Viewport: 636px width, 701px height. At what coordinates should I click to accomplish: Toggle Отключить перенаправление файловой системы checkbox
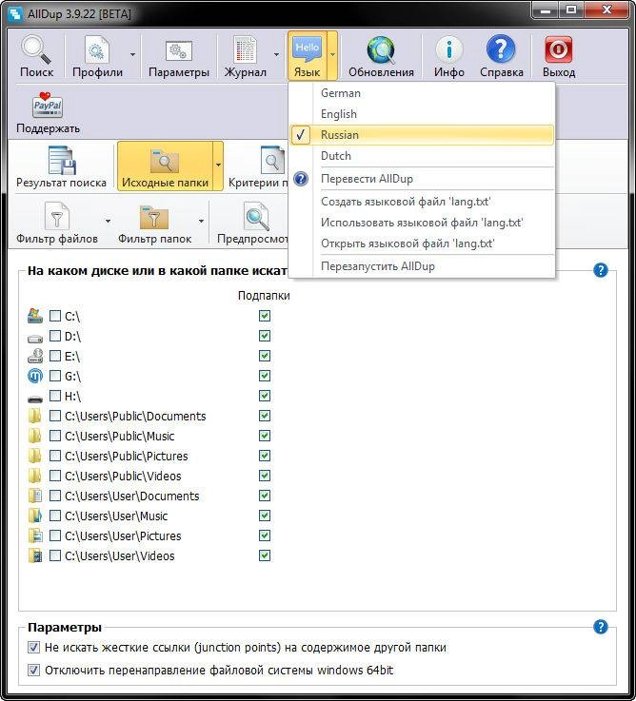(x=33, y=670)
